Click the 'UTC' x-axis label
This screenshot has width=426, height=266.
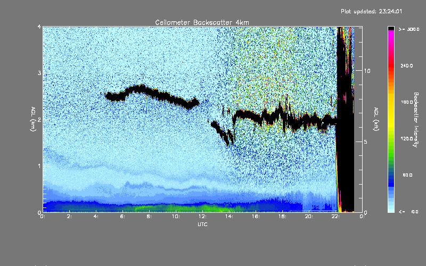tap(202, 224)
